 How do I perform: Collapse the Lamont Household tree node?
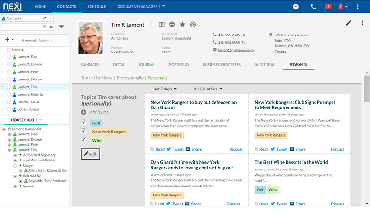coord(4,129)
